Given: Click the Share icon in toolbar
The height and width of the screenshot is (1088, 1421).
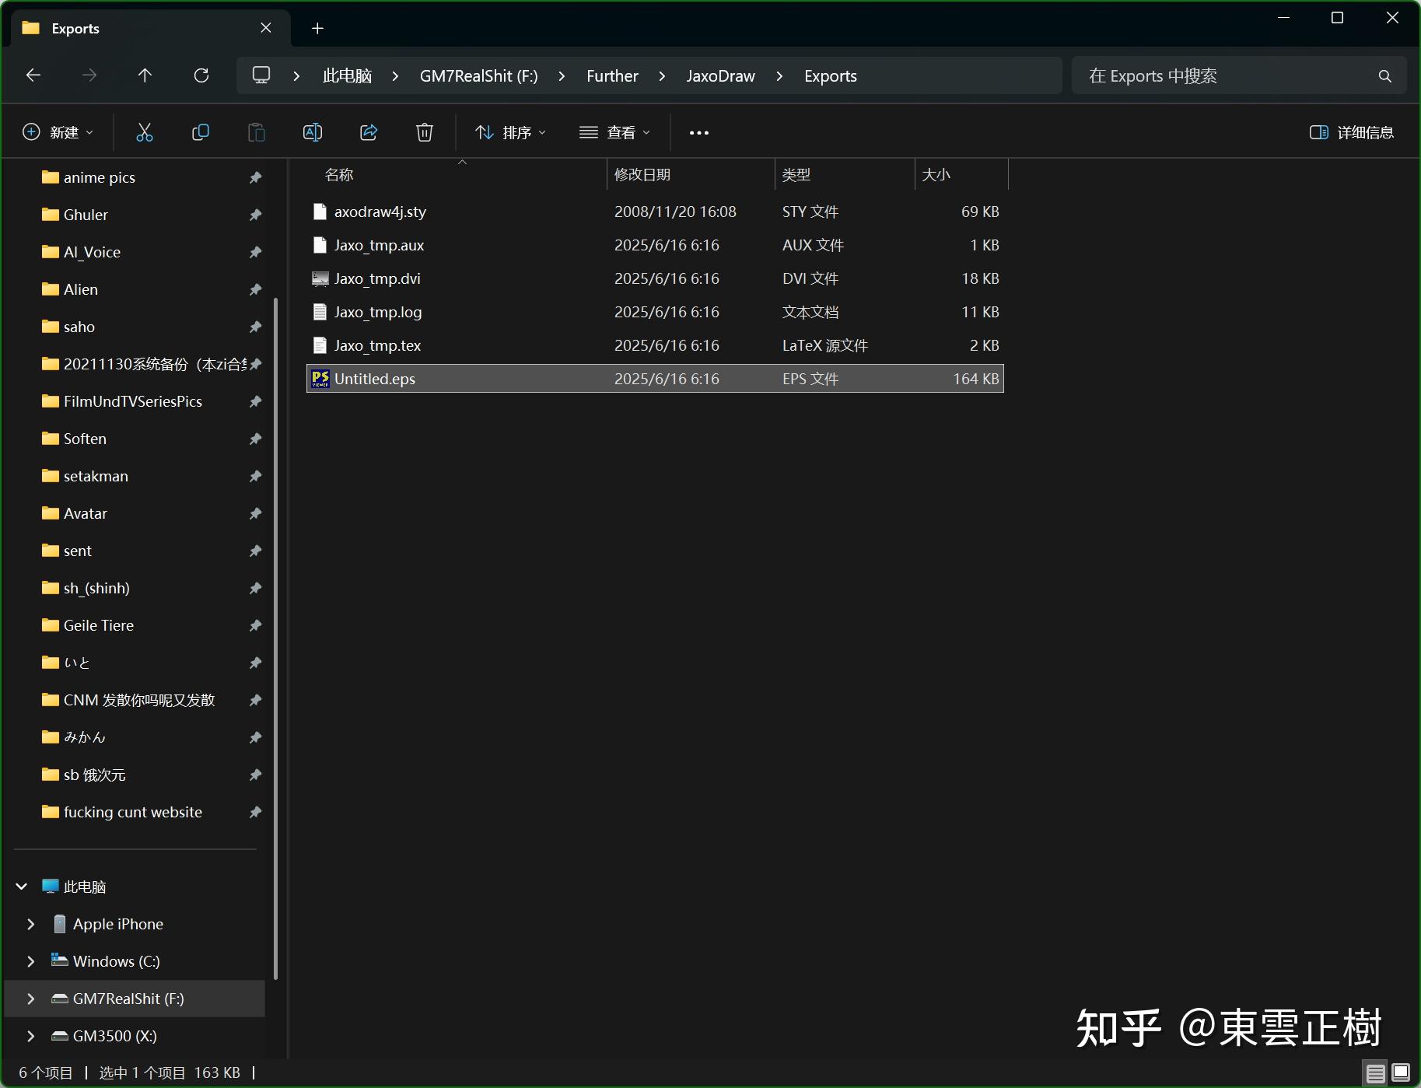Looking at the screenshot, I should click(369, 132).
